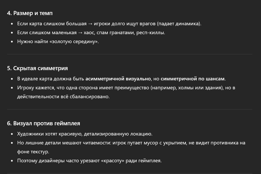Click bold text "симметричной по шансам"
Viewport: 261px width, 174px height.
click(193, 79)
